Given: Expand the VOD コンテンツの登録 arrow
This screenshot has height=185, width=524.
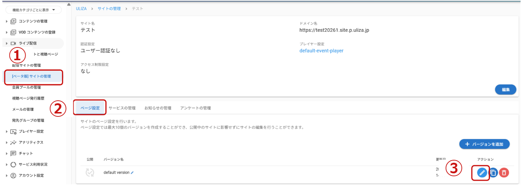Looking at the screenshot, I should coord(7,32).
